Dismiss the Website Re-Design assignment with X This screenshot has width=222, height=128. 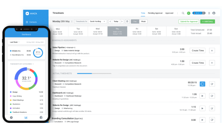(212, 63)
